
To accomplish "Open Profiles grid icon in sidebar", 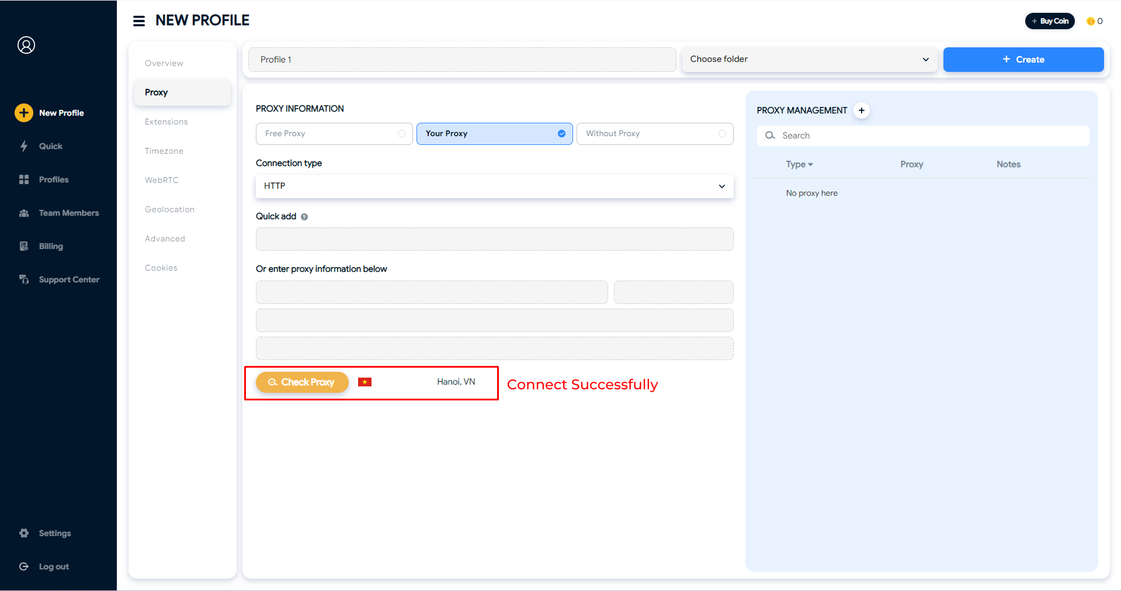I will [x=24, y=179].
